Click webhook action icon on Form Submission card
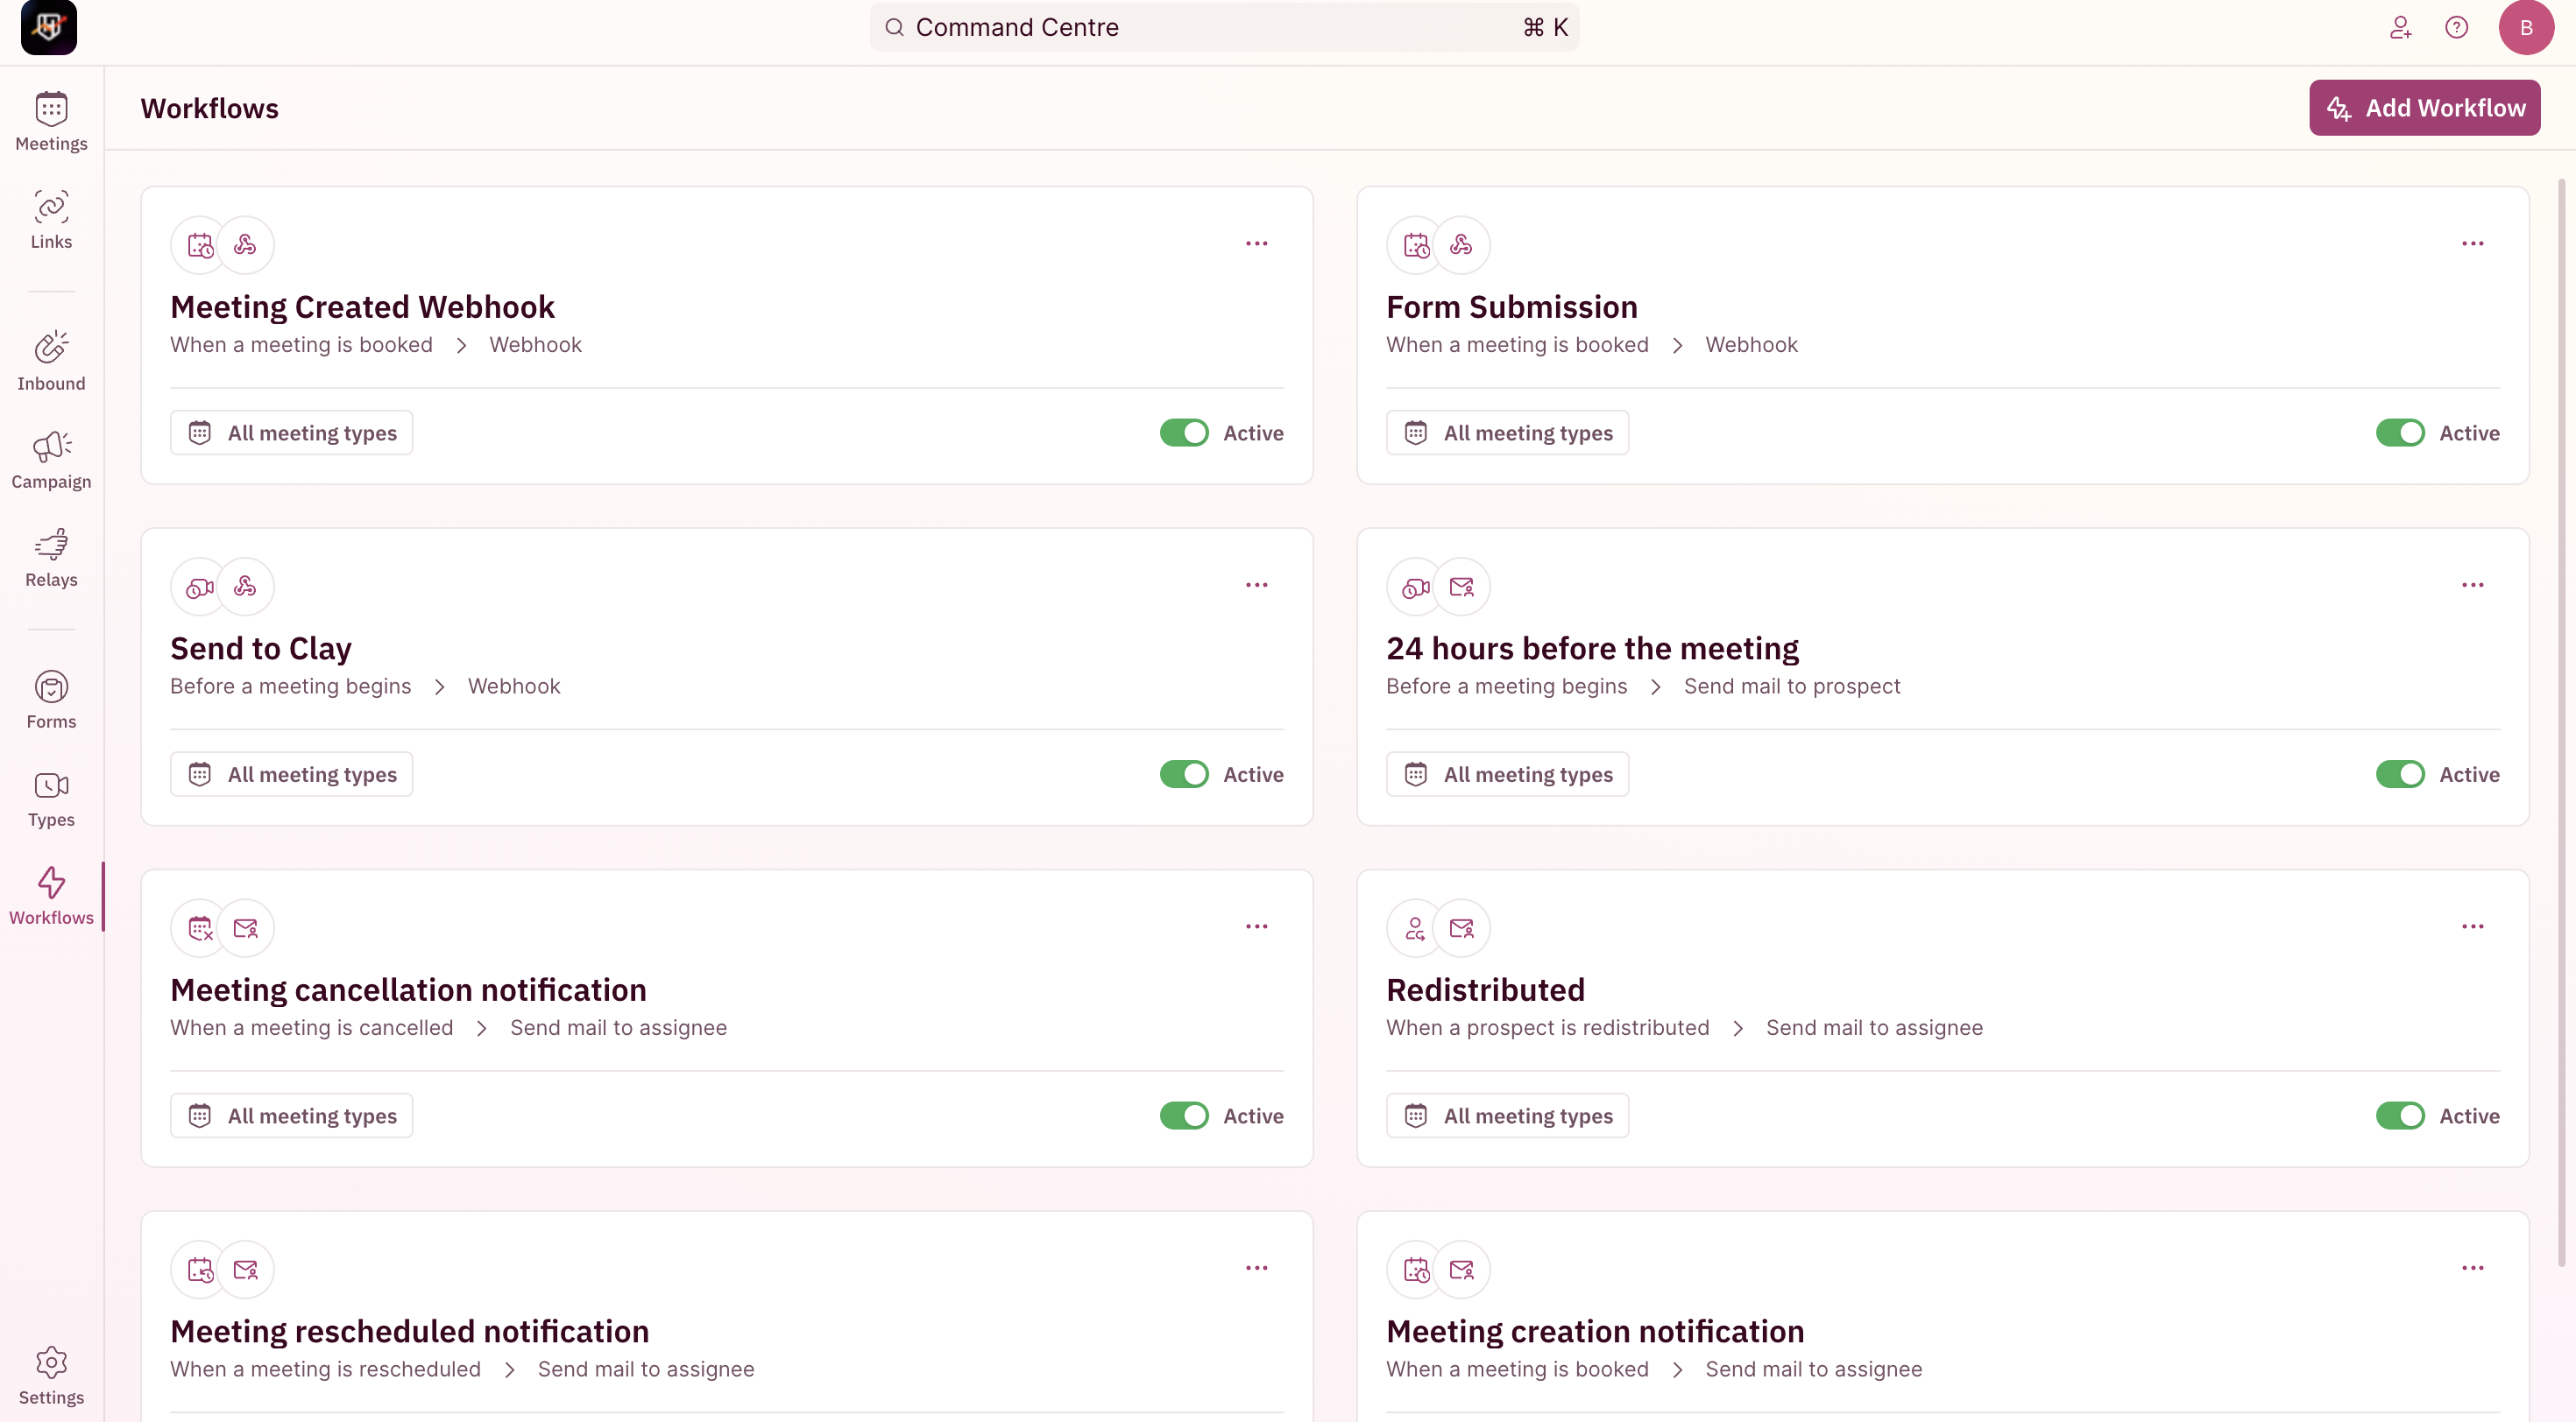This screenshot has height=1422, width=2576. click(x=1461, y=245)
